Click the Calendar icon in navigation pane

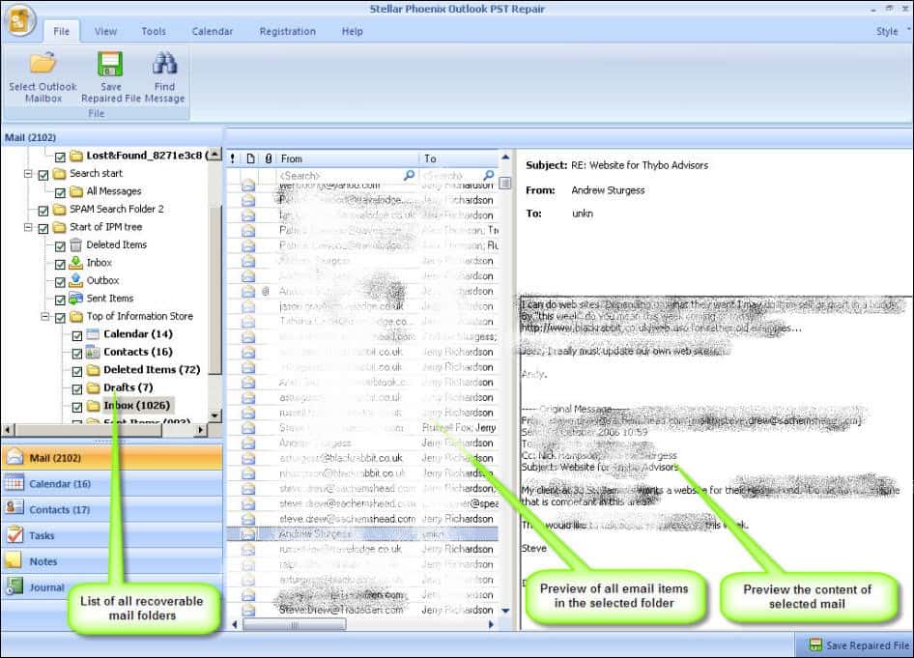[x=14, y=483]
